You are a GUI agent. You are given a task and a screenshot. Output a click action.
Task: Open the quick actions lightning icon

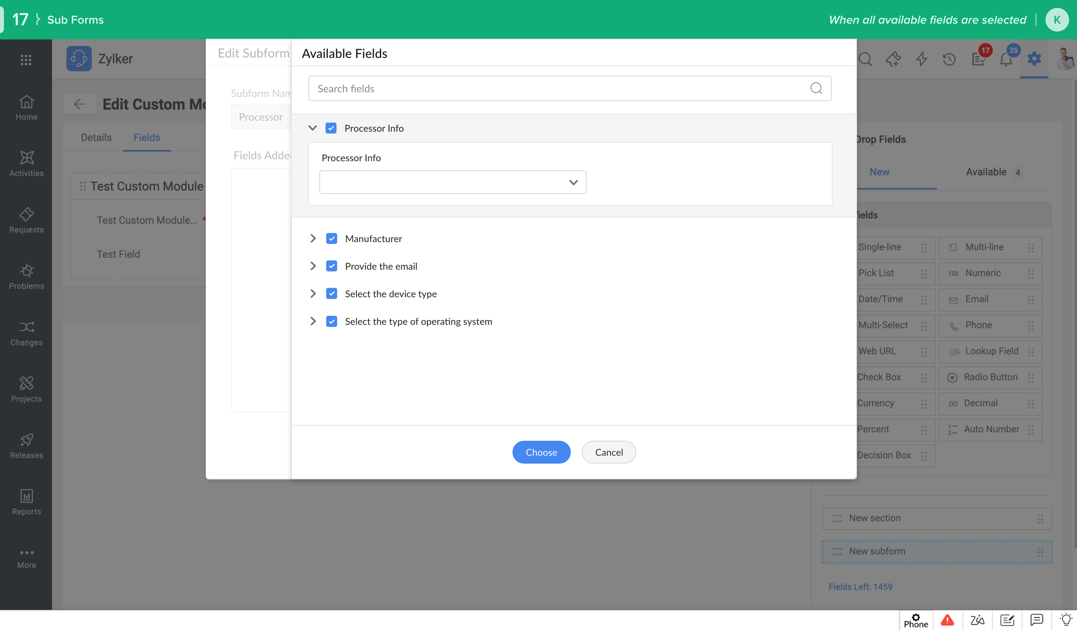[921, 59]
